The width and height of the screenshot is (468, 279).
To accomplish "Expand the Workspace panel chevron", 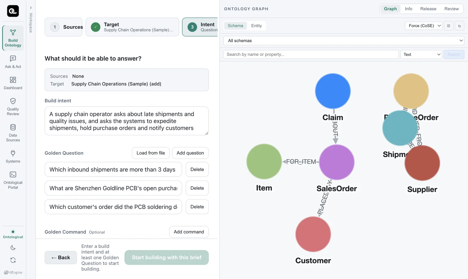I will point(31,8).
